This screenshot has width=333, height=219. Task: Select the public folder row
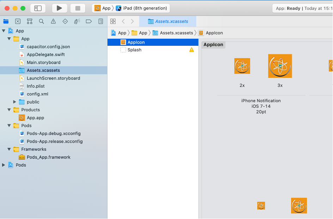54,102
